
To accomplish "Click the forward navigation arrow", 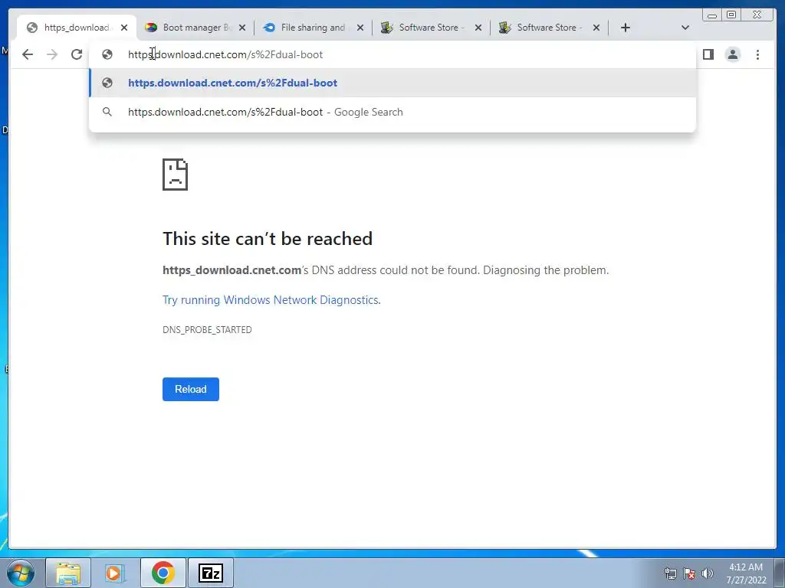I will point(52,54).
